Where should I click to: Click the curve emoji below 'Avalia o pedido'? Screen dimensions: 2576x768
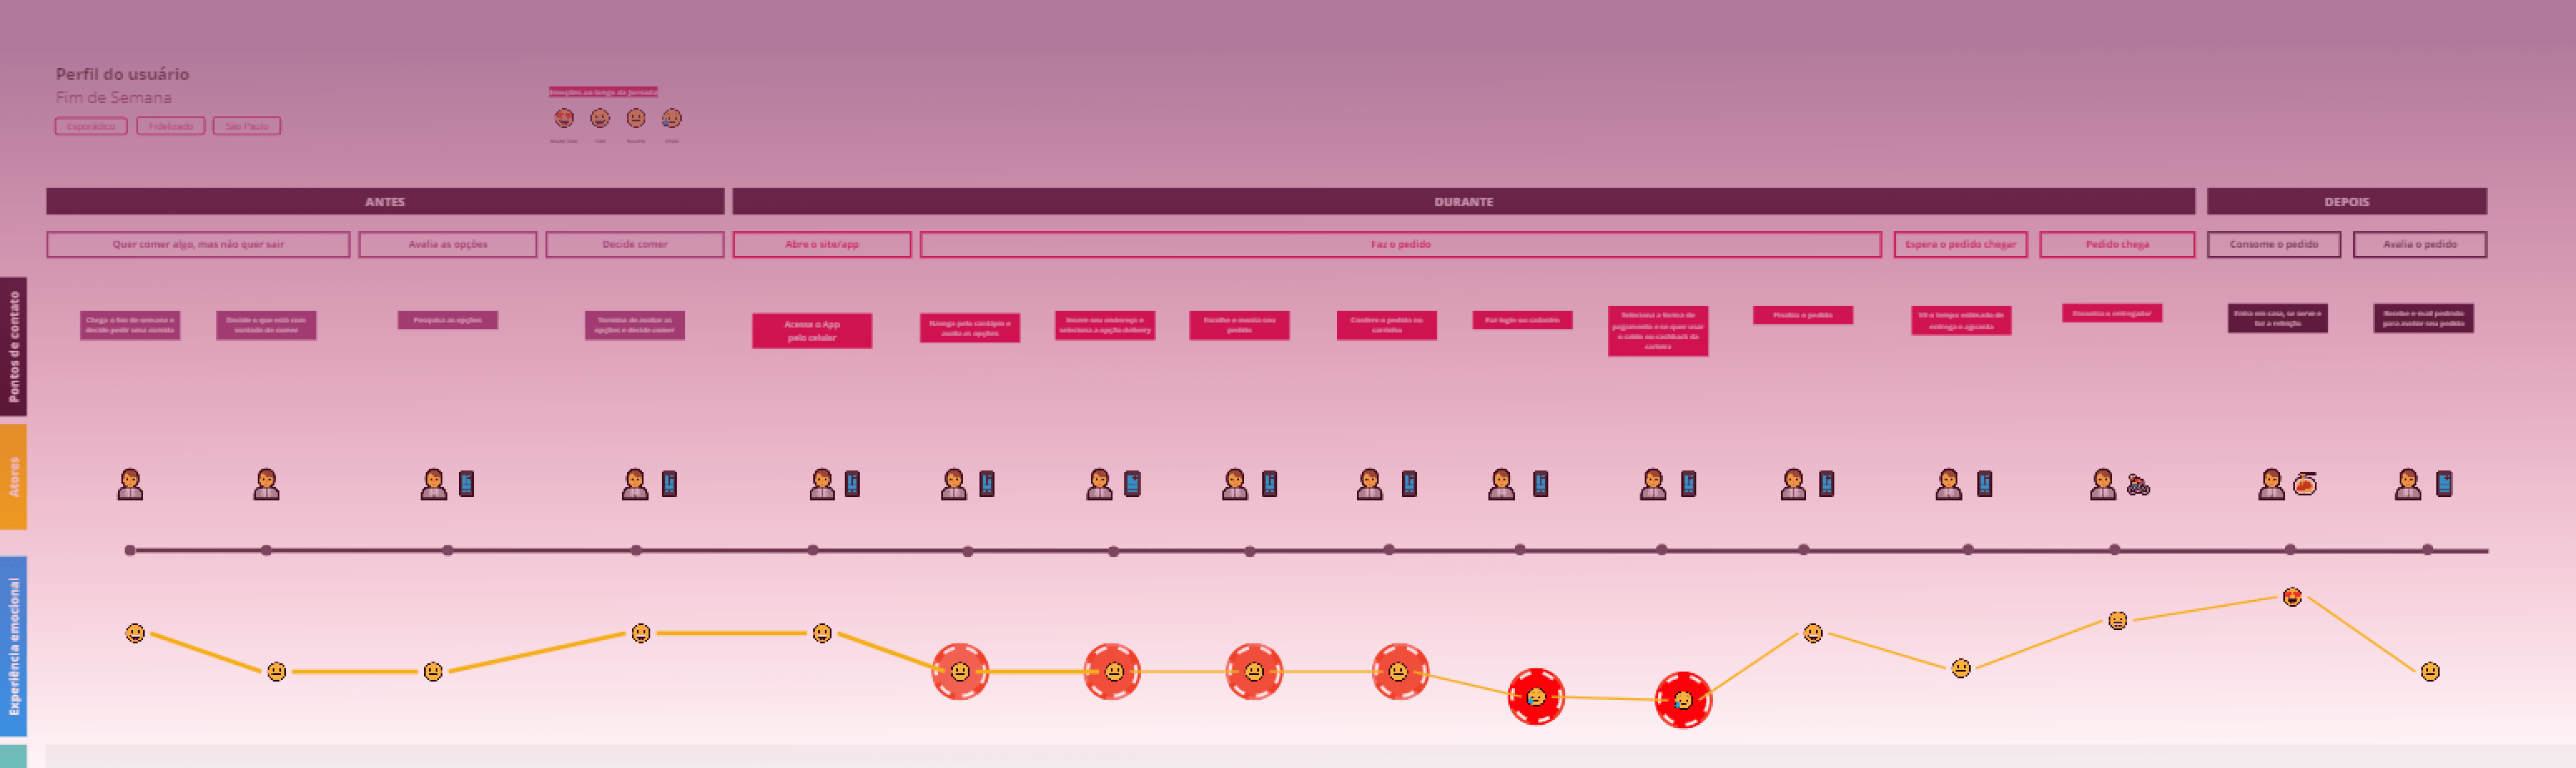(x=2430, y=672)
